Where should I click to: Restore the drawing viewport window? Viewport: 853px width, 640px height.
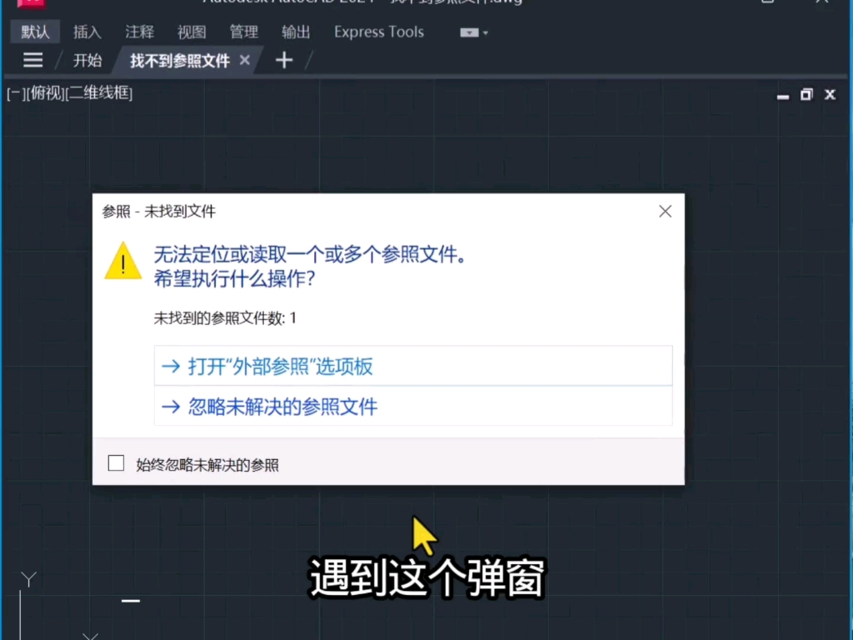[x=806, y=95]
